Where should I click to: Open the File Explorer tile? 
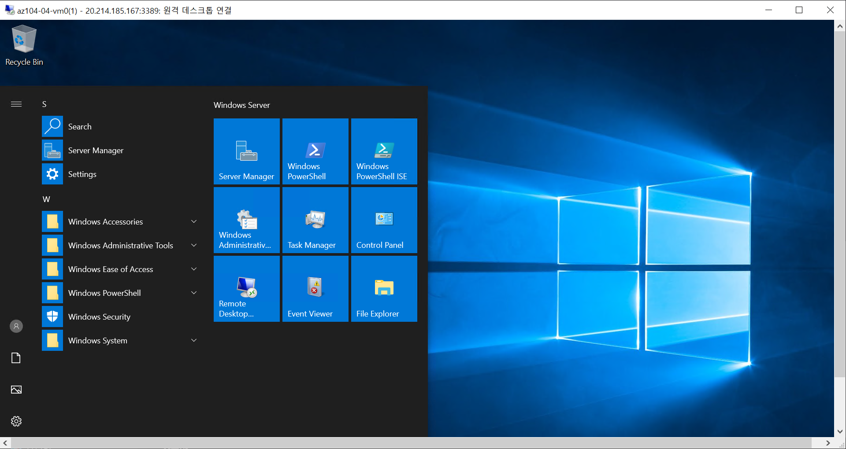[384, 289]
